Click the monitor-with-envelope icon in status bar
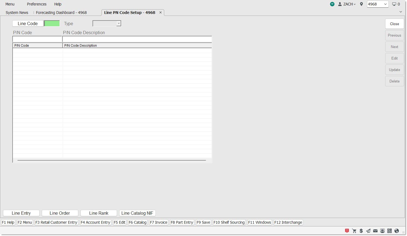The height and width of the screenshot is (236, 407). (382, 231)
